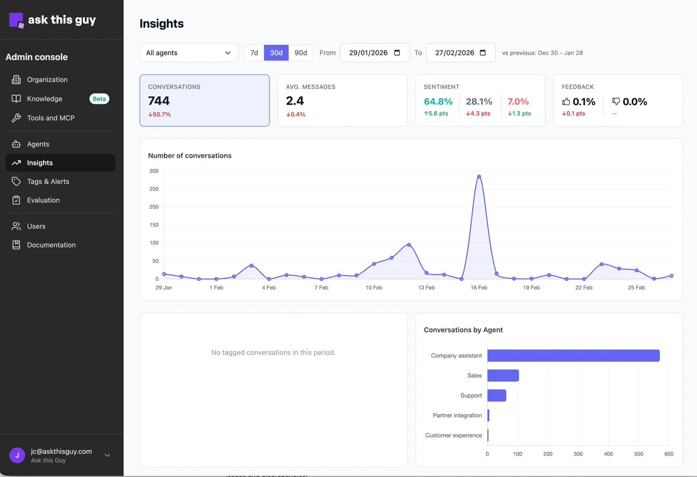Open Tools and MCP in the sidebar
Screen dimensions: 697x477
click(x=60, y=118)
